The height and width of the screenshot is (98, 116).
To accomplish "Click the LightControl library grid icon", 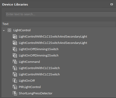I will (9, 30).
